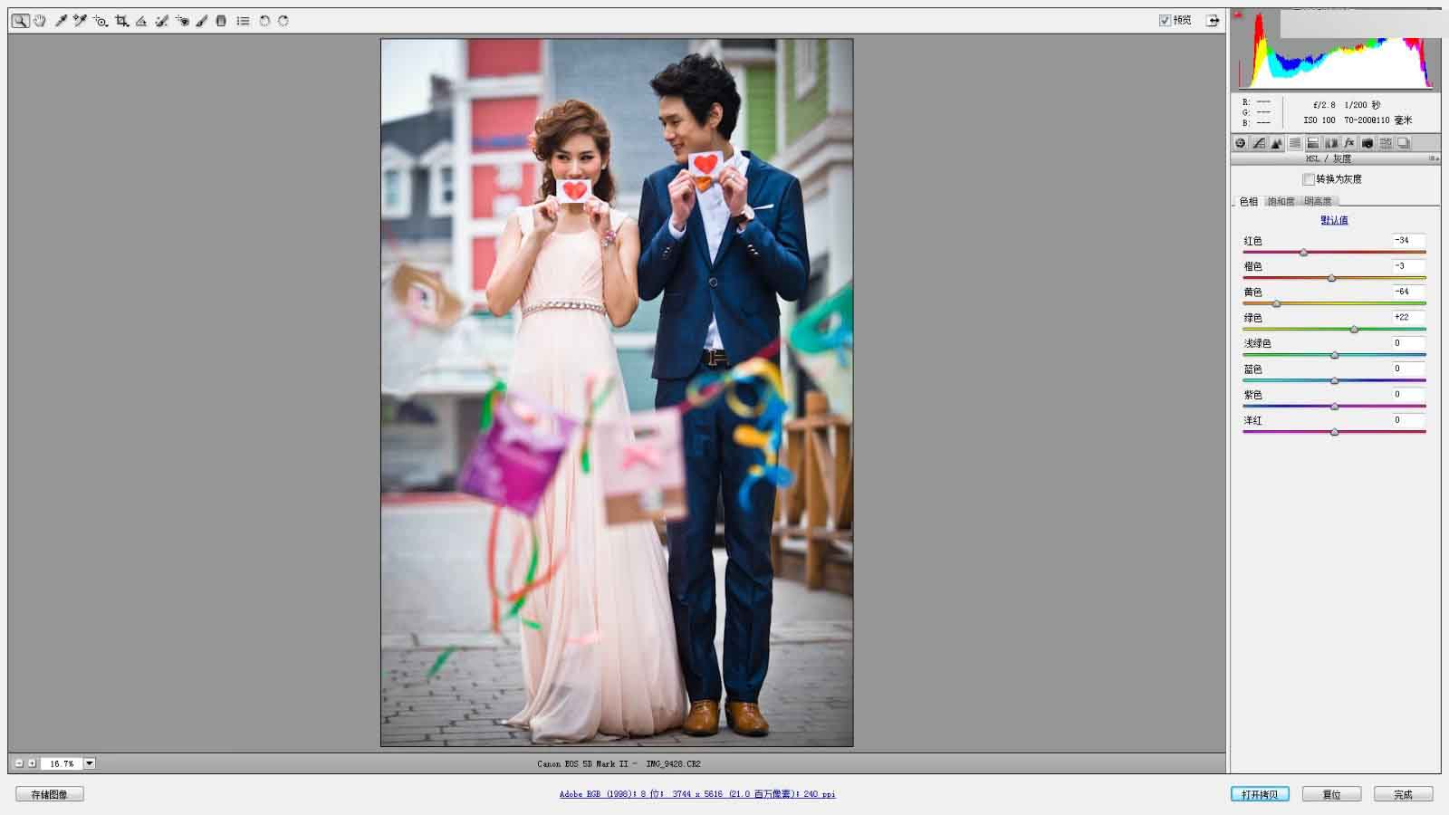Click the 橙色 value field showing -3
This screenshot has width=1449, height=815.
[x=1409, y=266]
